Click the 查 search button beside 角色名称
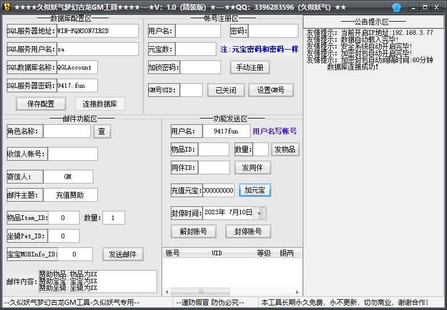 point(102,131)
